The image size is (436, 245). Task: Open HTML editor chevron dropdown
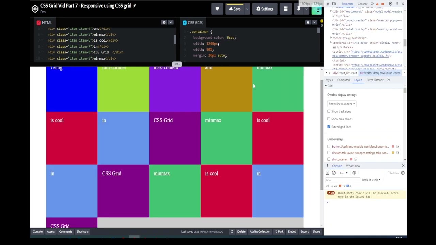171,22
